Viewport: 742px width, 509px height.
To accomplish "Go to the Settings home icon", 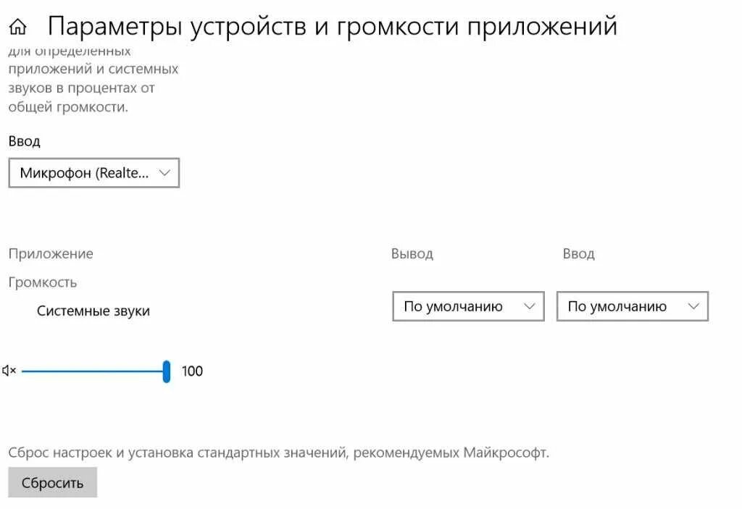I will (18, 27).
